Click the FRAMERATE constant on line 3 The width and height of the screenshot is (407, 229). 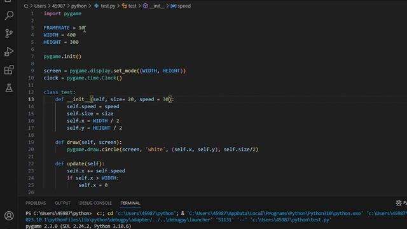tap(57, 28)
